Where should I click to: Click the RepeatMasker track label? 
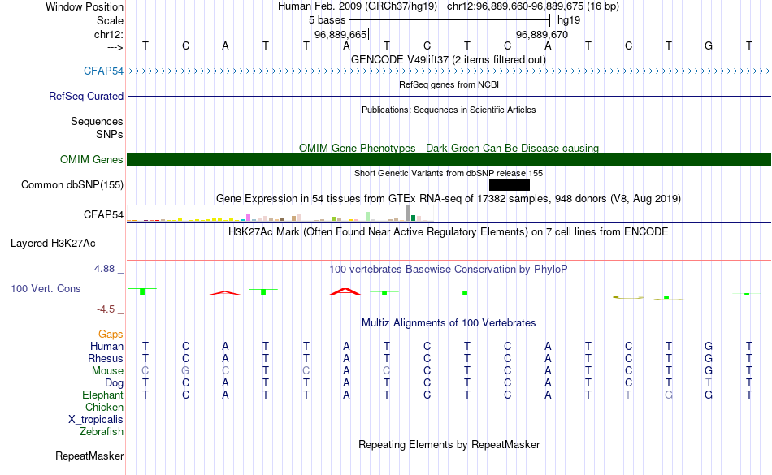tap(89, 456)
